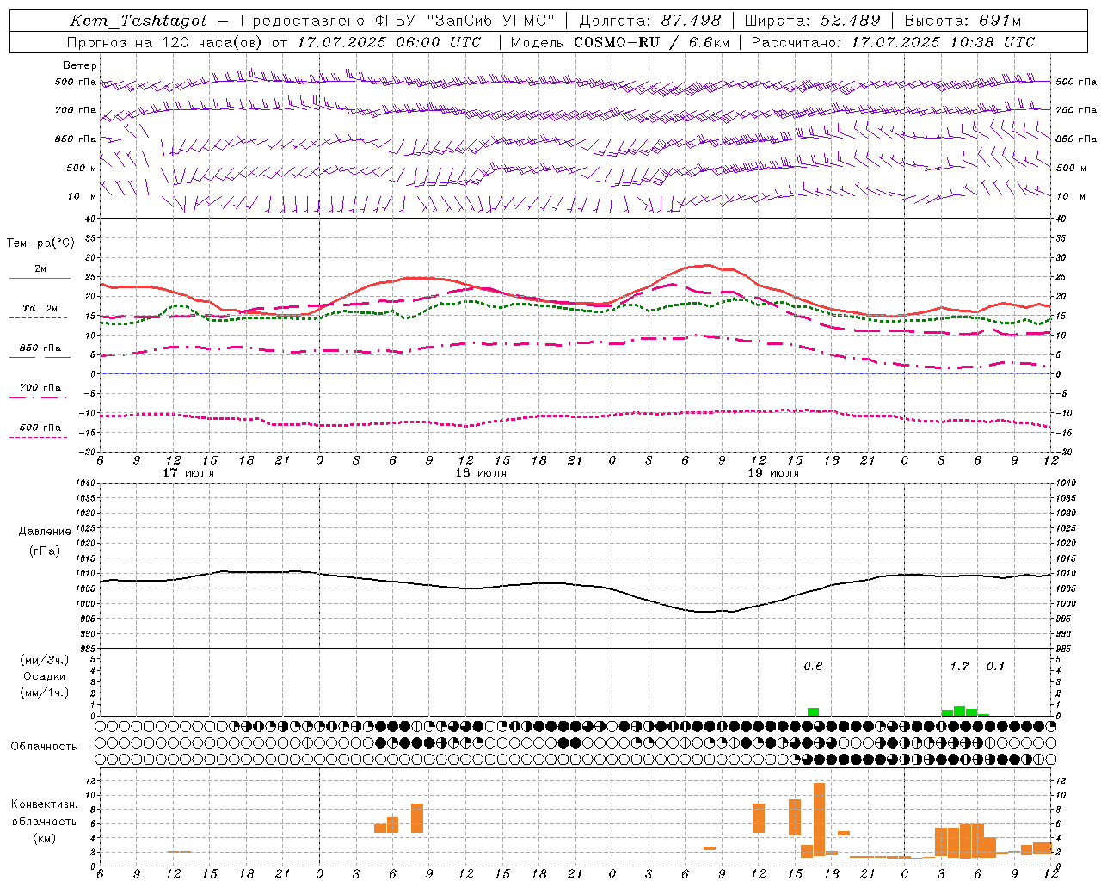Click the '(км)' unit under convective cloudiness

(45, 838)
